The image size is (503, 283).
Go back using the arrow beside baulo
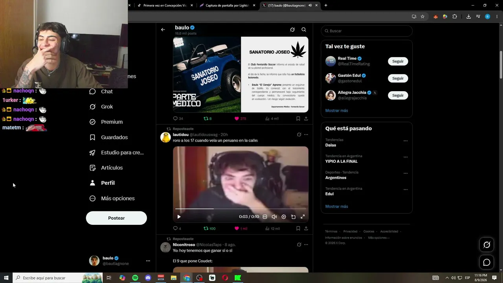pyautogui.click(x=163, y=29)
